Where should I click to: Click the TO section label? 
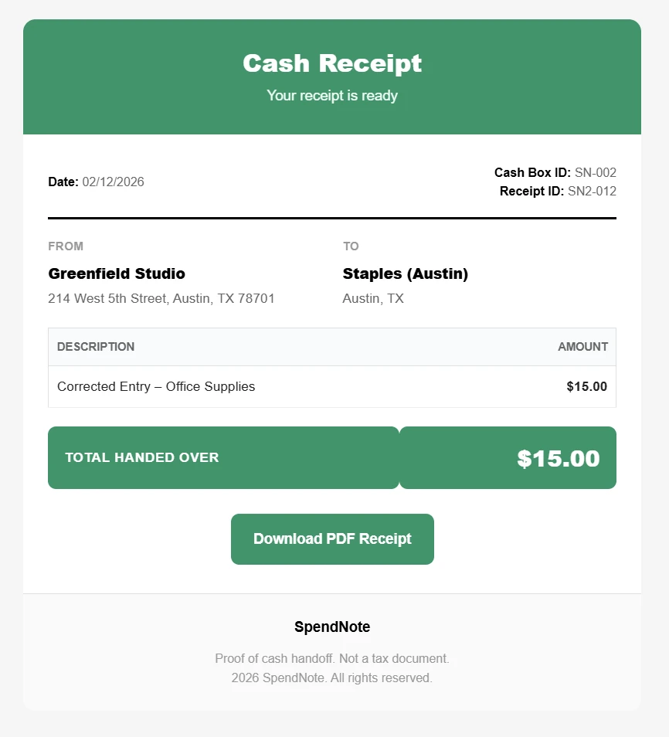pyautogui.click(x=351, y=246)
